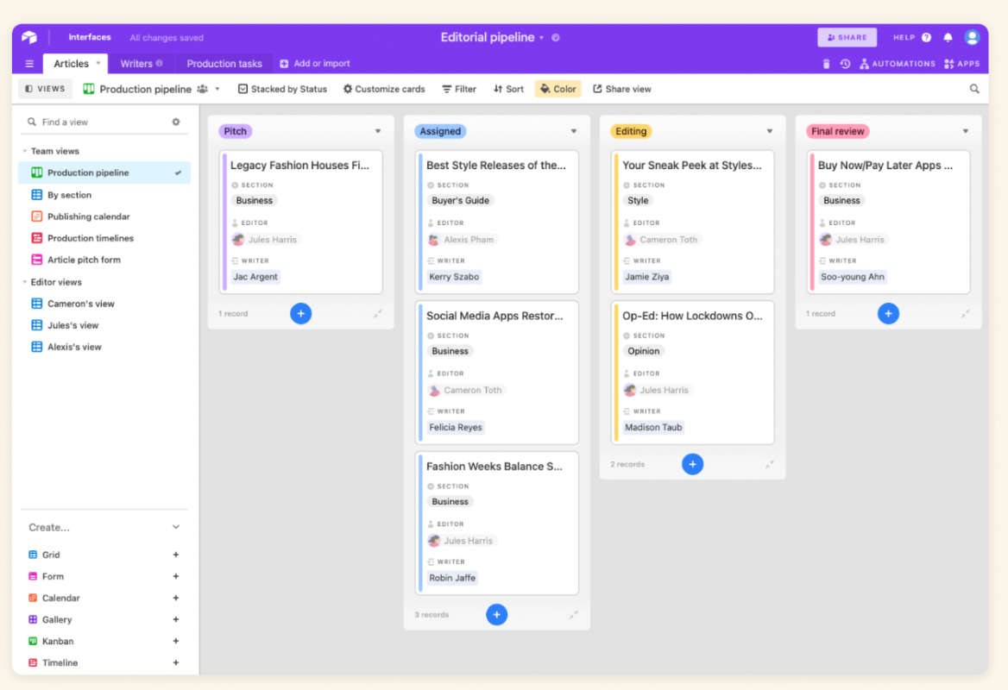
Task: Click Share view button
Action: pos(621,89)
